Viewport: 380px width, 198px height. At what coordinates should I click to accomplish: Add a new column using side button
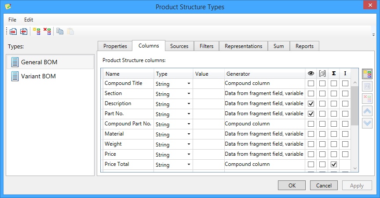point(367,74)
